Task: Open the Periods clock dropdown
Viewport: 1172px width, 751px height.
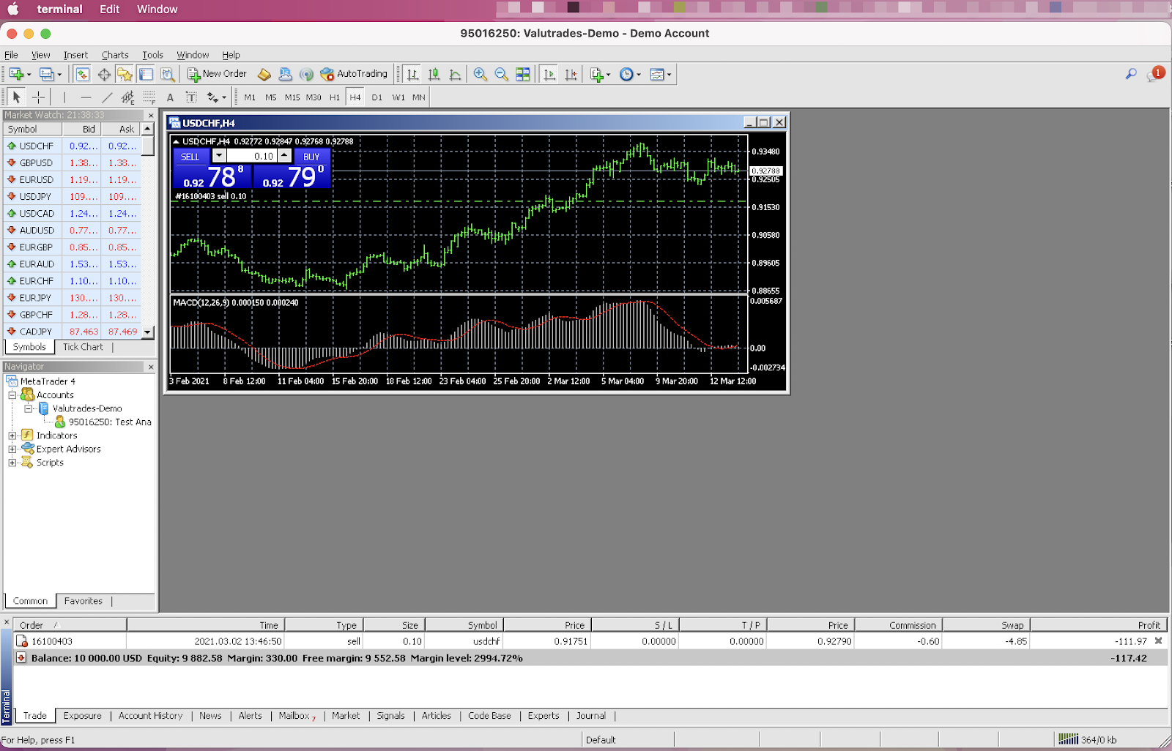Action: click(x=630, y=74)
